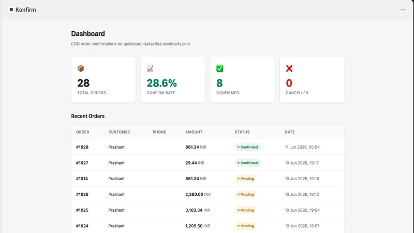Click the 28.6% confirm rate value
Screen dimensions: 414x233
pyautogui.click(x=161, y=83)
